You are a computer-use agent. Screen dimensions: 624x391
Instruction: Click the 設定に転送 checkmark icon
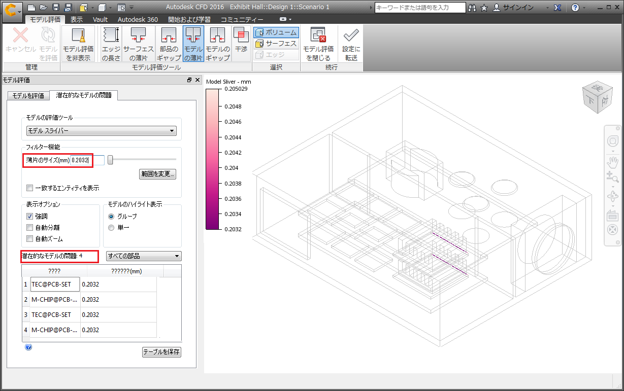[351, 44]
